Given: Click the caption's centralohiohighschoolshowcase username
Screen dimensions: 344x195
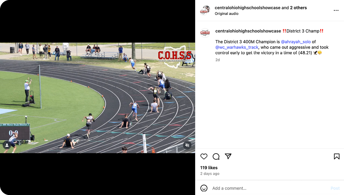Looking at the screenshot, I should 248,31.
